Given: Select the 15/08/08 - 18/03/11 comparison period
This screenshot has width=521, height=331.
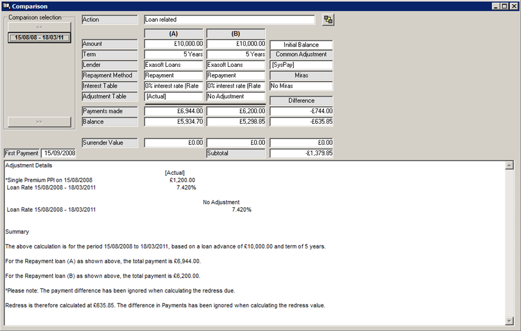Looking at the screenshot, I should [39, 38].
